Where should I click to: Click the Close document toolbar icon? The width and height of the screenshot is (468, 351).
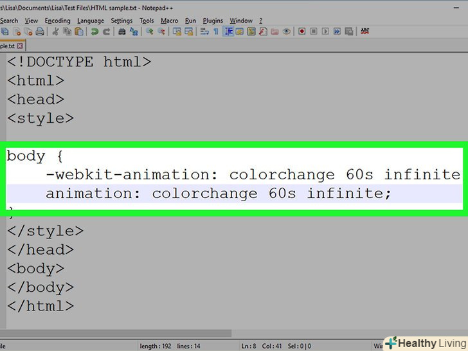pyautogui.click(x=17, y=32)
